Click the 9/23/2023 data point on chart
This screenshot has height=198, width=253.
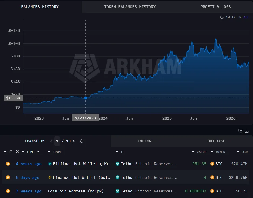point(86,98)
